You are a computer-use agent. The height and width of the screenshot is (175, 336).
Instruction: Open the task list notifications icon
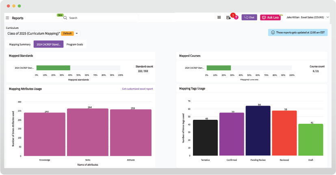click(x=228, y=17)
